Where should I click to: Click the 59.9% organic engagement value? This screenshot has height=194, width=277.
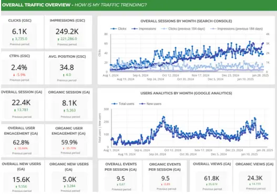[69, 142]
